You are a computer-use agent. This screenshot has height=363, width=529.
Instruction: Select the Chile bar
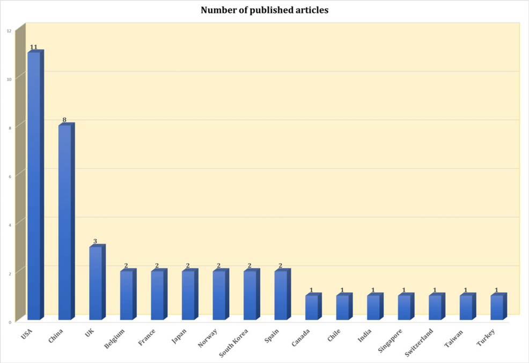coord(342,307)
